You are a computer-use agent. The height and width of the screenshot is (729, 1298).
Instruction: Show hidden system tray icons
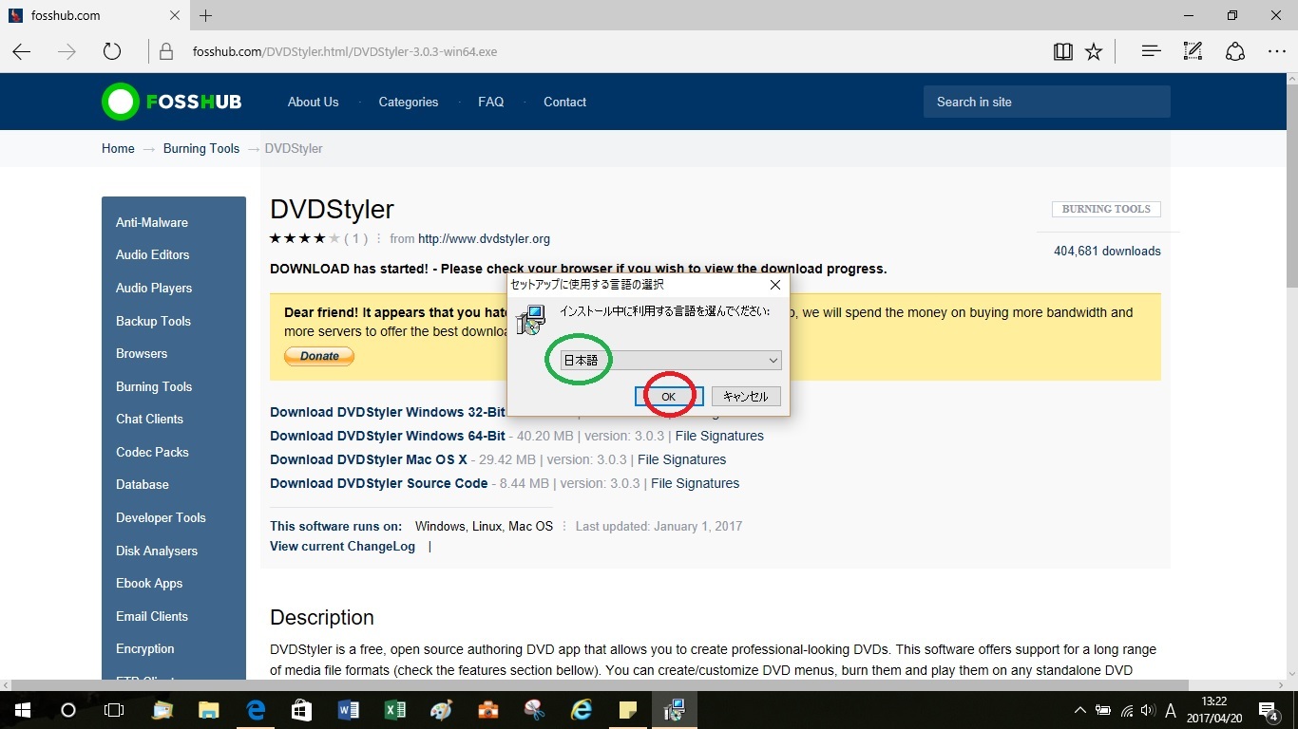pyautogui.click(x=1079, y=710)
